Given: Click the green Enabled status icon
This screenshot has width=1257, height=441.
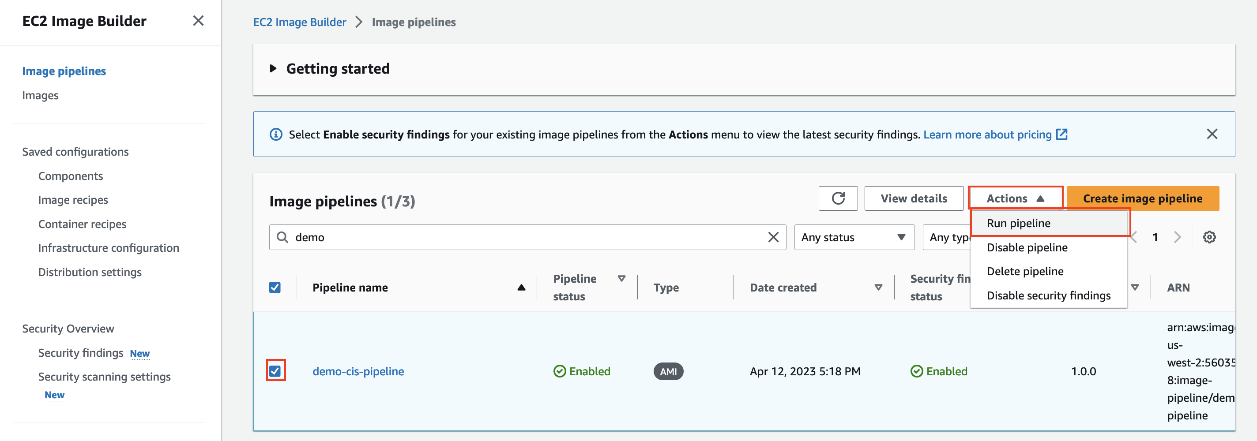Looking at the screenshot, I should (x=559, y=371).
